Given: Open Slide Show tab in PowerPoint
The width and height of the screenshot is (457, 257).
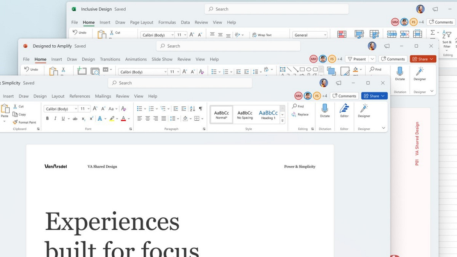Looking at the screenshot, I should click(x=162, y=59).
